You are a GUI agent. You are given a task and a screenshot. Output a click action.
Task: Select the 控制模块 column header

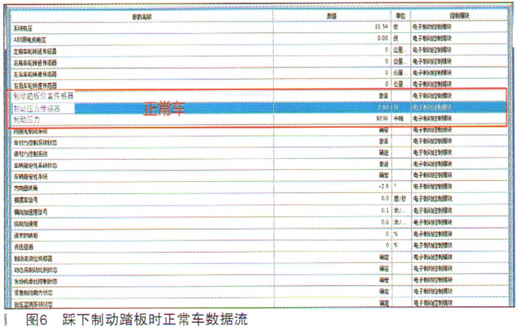pos(457,15)
